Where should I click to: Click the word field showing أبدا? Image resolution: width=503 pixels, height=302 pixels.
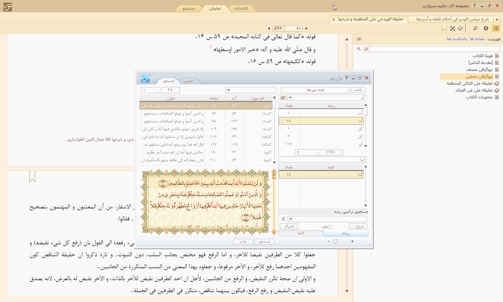coord(323,160)
